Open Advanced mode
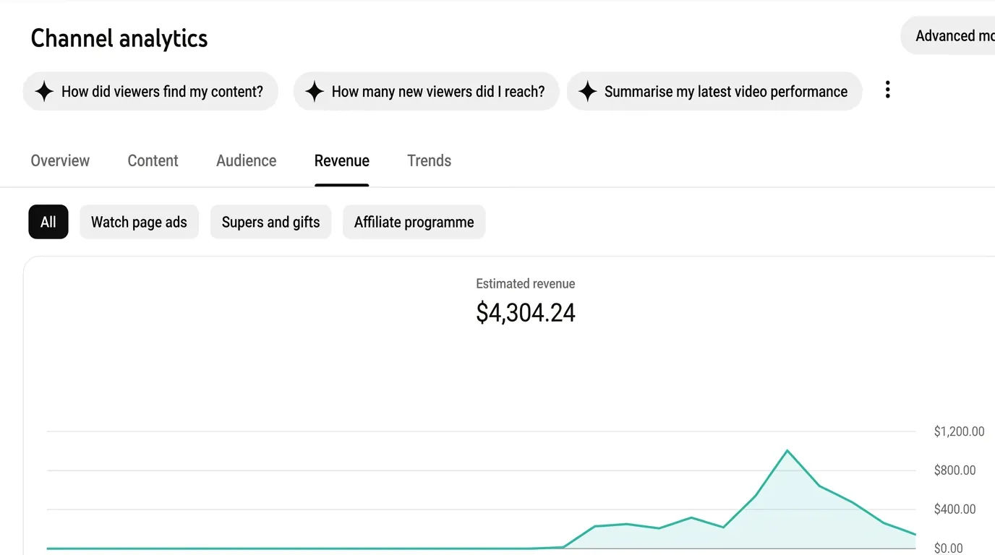The image size is (995, 555). [948, 36]
